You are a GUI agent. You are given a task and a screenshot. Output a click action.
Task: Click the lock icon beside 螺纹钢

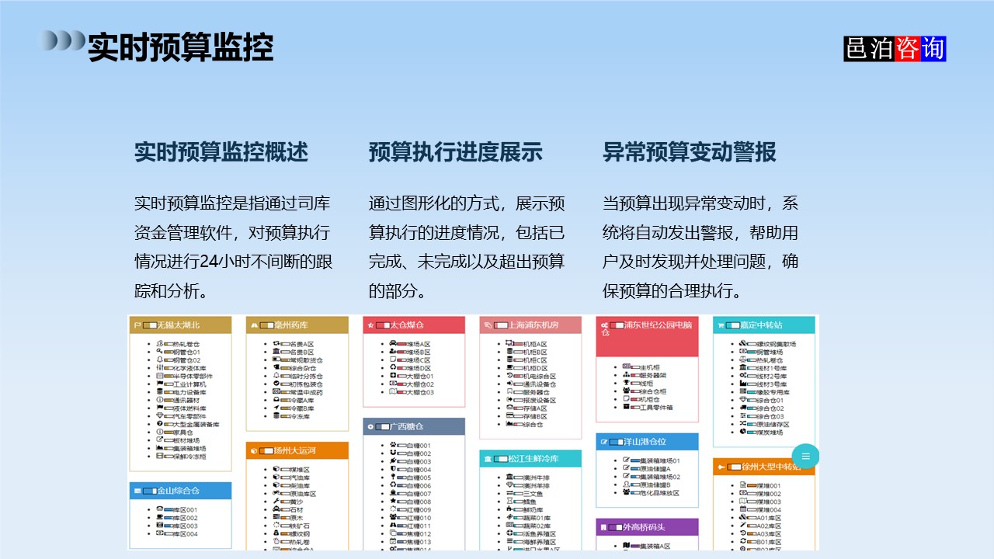point(274,533)
